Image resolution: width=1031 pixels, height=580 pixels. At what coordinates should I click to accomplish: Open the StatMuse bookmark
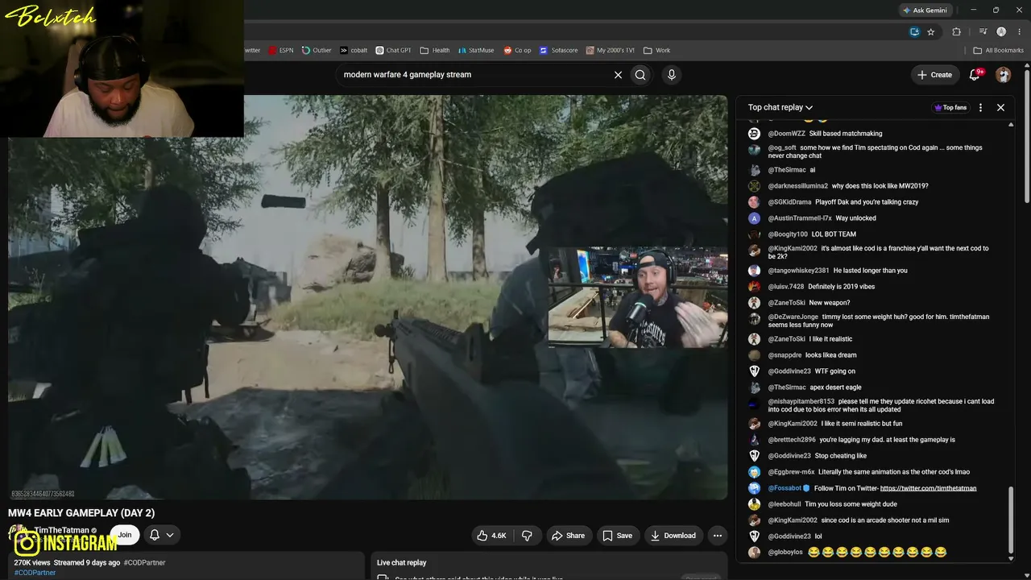pyautogui.click(x=476, y=50)
